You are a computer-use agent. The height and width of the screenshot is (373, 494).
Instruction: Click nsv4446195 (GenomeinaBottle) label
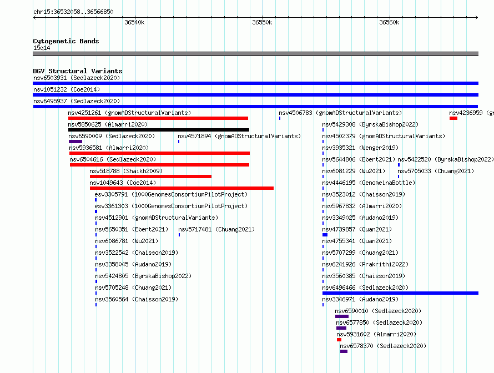click(369, 183)
